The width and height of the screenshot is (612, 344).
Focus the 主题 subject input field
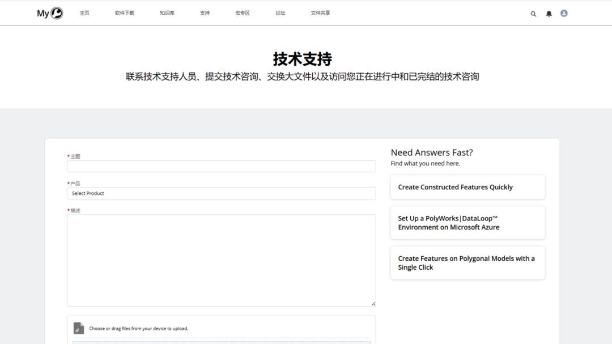[x=222, y=166]
